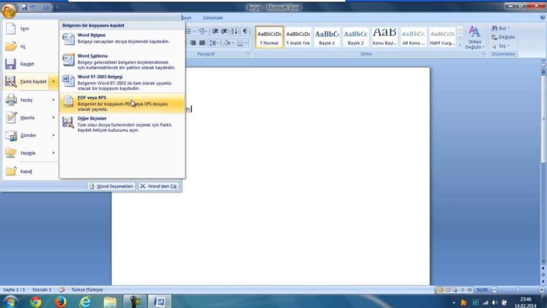Select Farklı Kaydet in the Office menu

(30, 82)
